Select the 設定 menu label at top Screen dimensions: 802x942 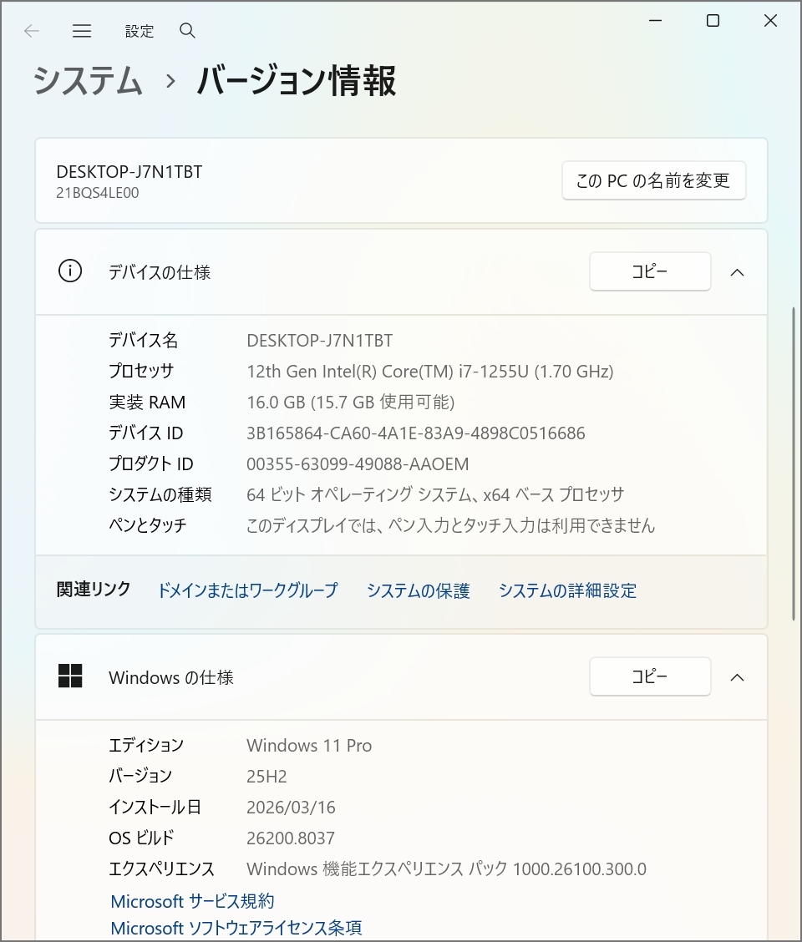click(140, 31)
